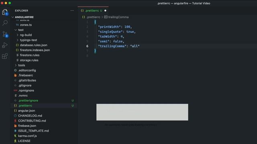Open angular.json file
The width and height of the screenshot is (257, 144).
(x=27, y=111)
